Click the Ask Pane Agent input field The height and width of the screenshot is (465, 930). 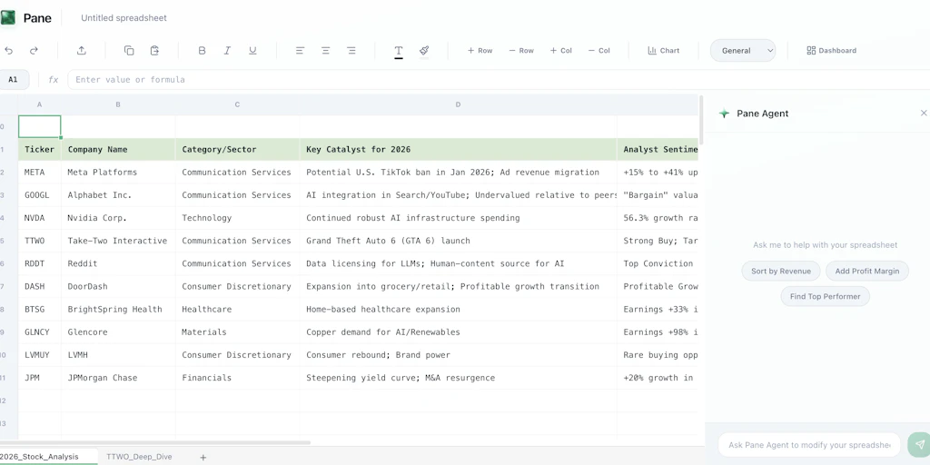pos(809,445)
